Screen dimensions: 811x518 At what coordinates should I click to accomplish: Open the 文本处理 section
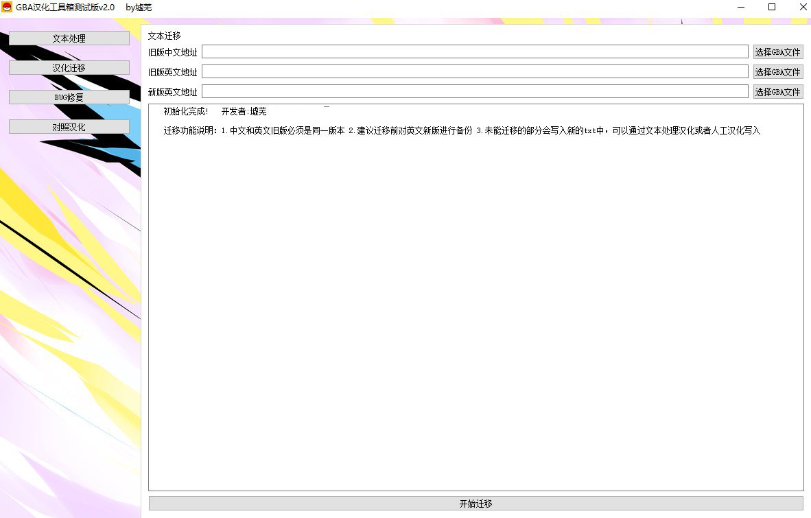tap(69, 38)
